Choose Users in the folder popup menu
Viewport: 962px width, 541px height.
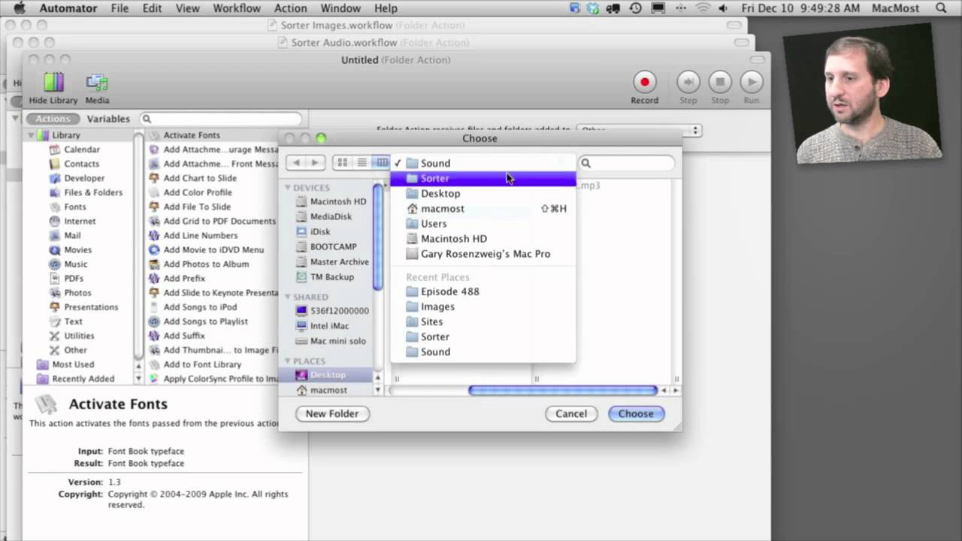coord(483,223)
